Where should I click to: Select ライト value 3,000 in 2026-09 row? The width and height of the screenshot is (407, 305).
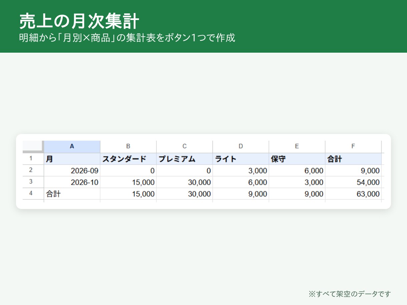tap(241, 171)
